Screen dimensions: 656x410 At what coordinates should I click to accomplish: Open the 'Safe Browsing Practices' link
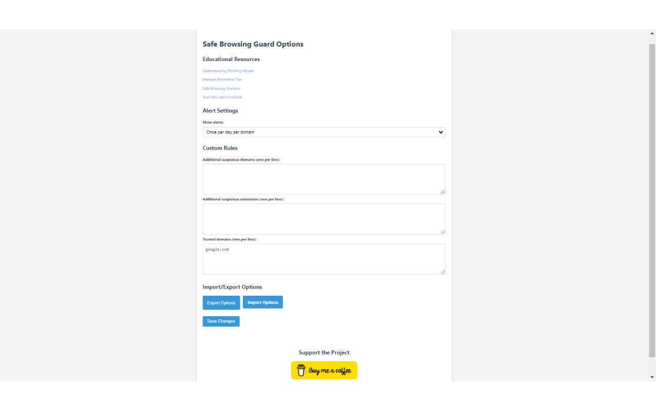pyautogui.click(x=221, y=88)
